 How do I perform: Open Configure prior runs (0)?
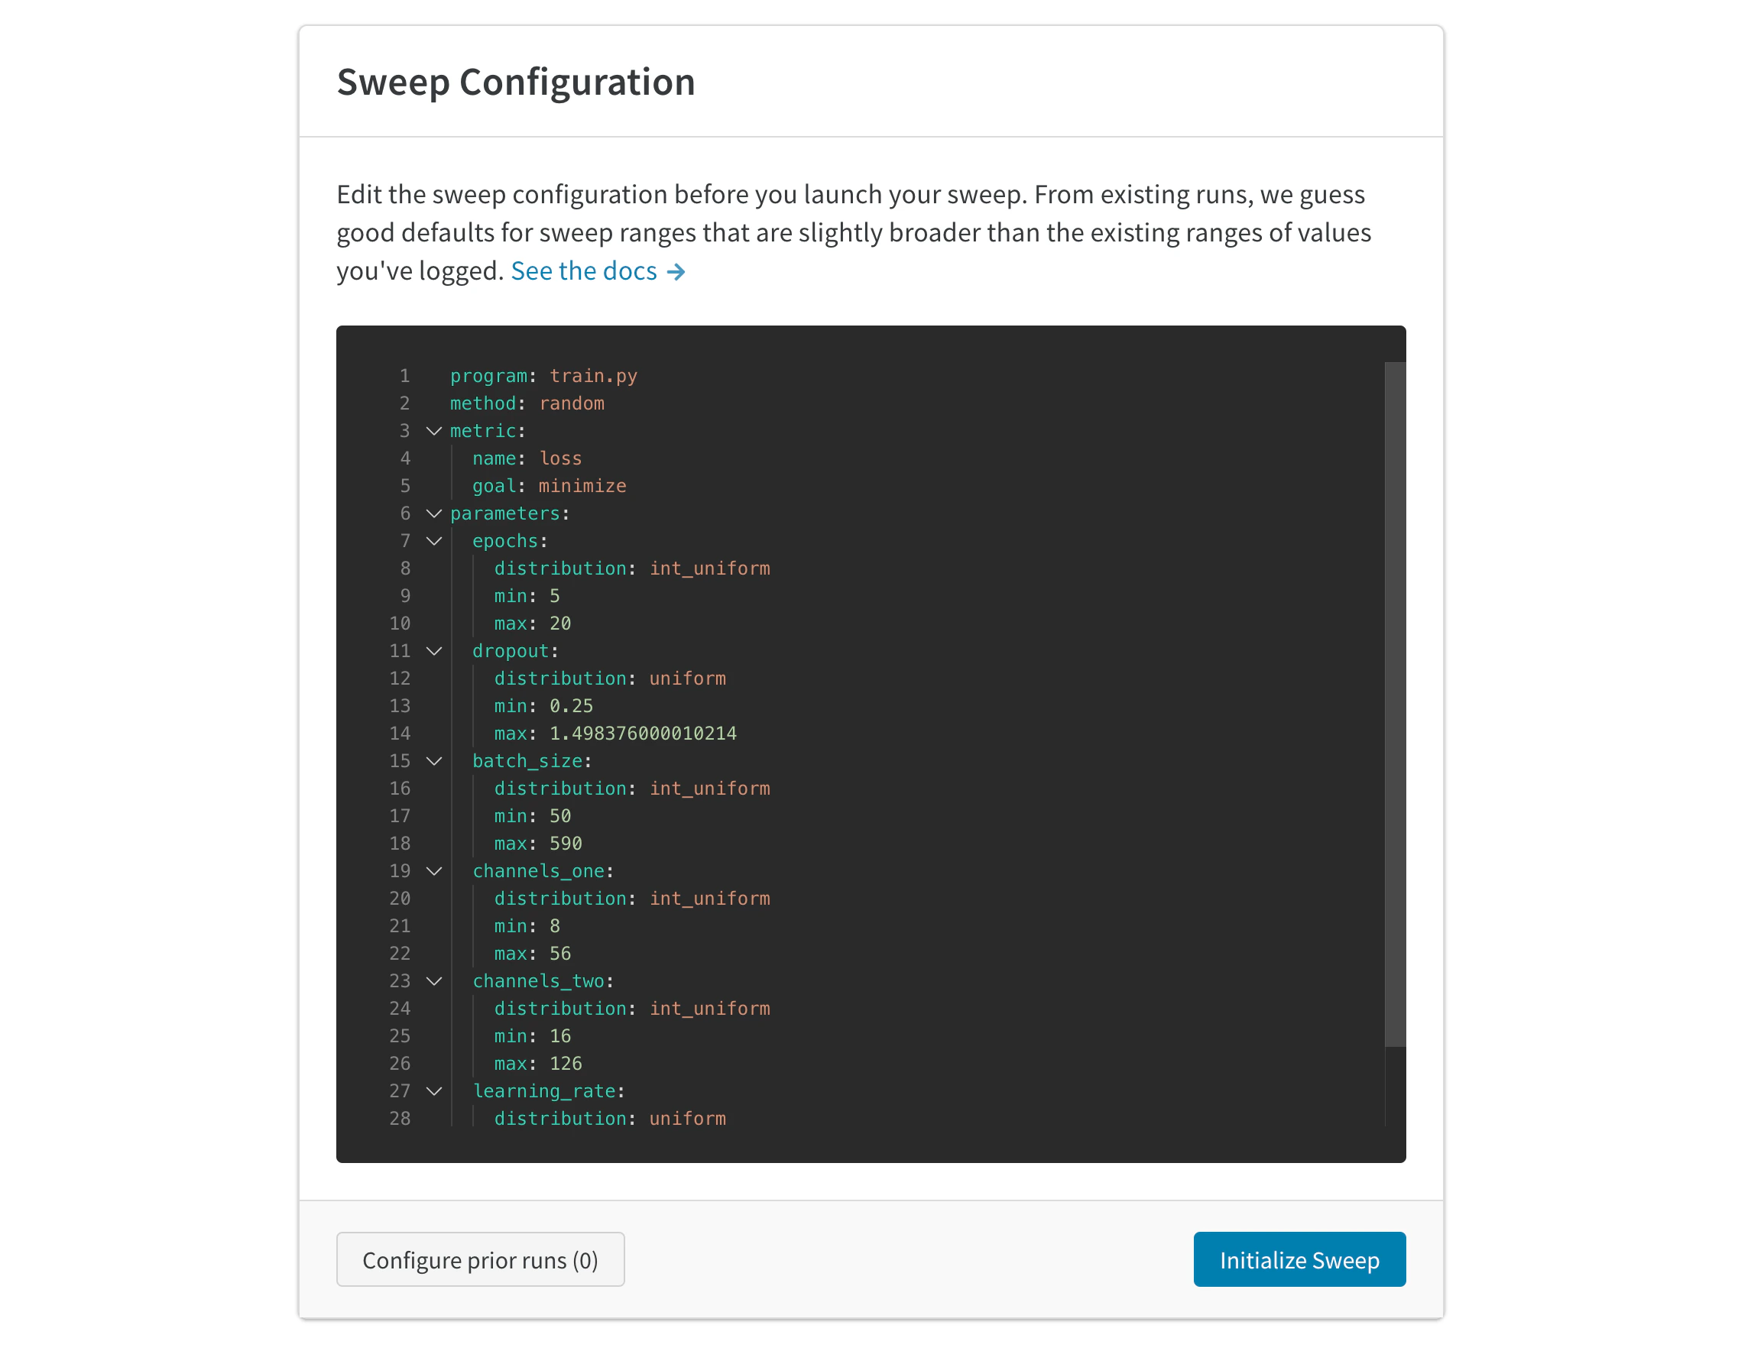(x=480, y=1259)
